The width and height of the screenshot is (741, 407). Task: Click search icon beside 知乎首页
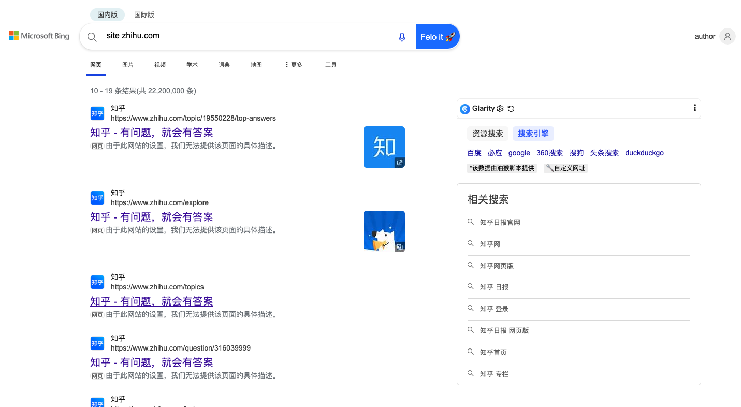coord(471,352)
